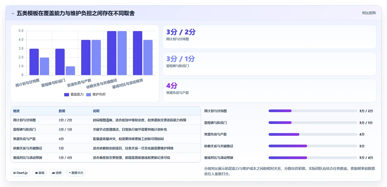Click the 里程碑与阶段门 progress bar
This screenshot has width=387, height=187.
[313, 123]
